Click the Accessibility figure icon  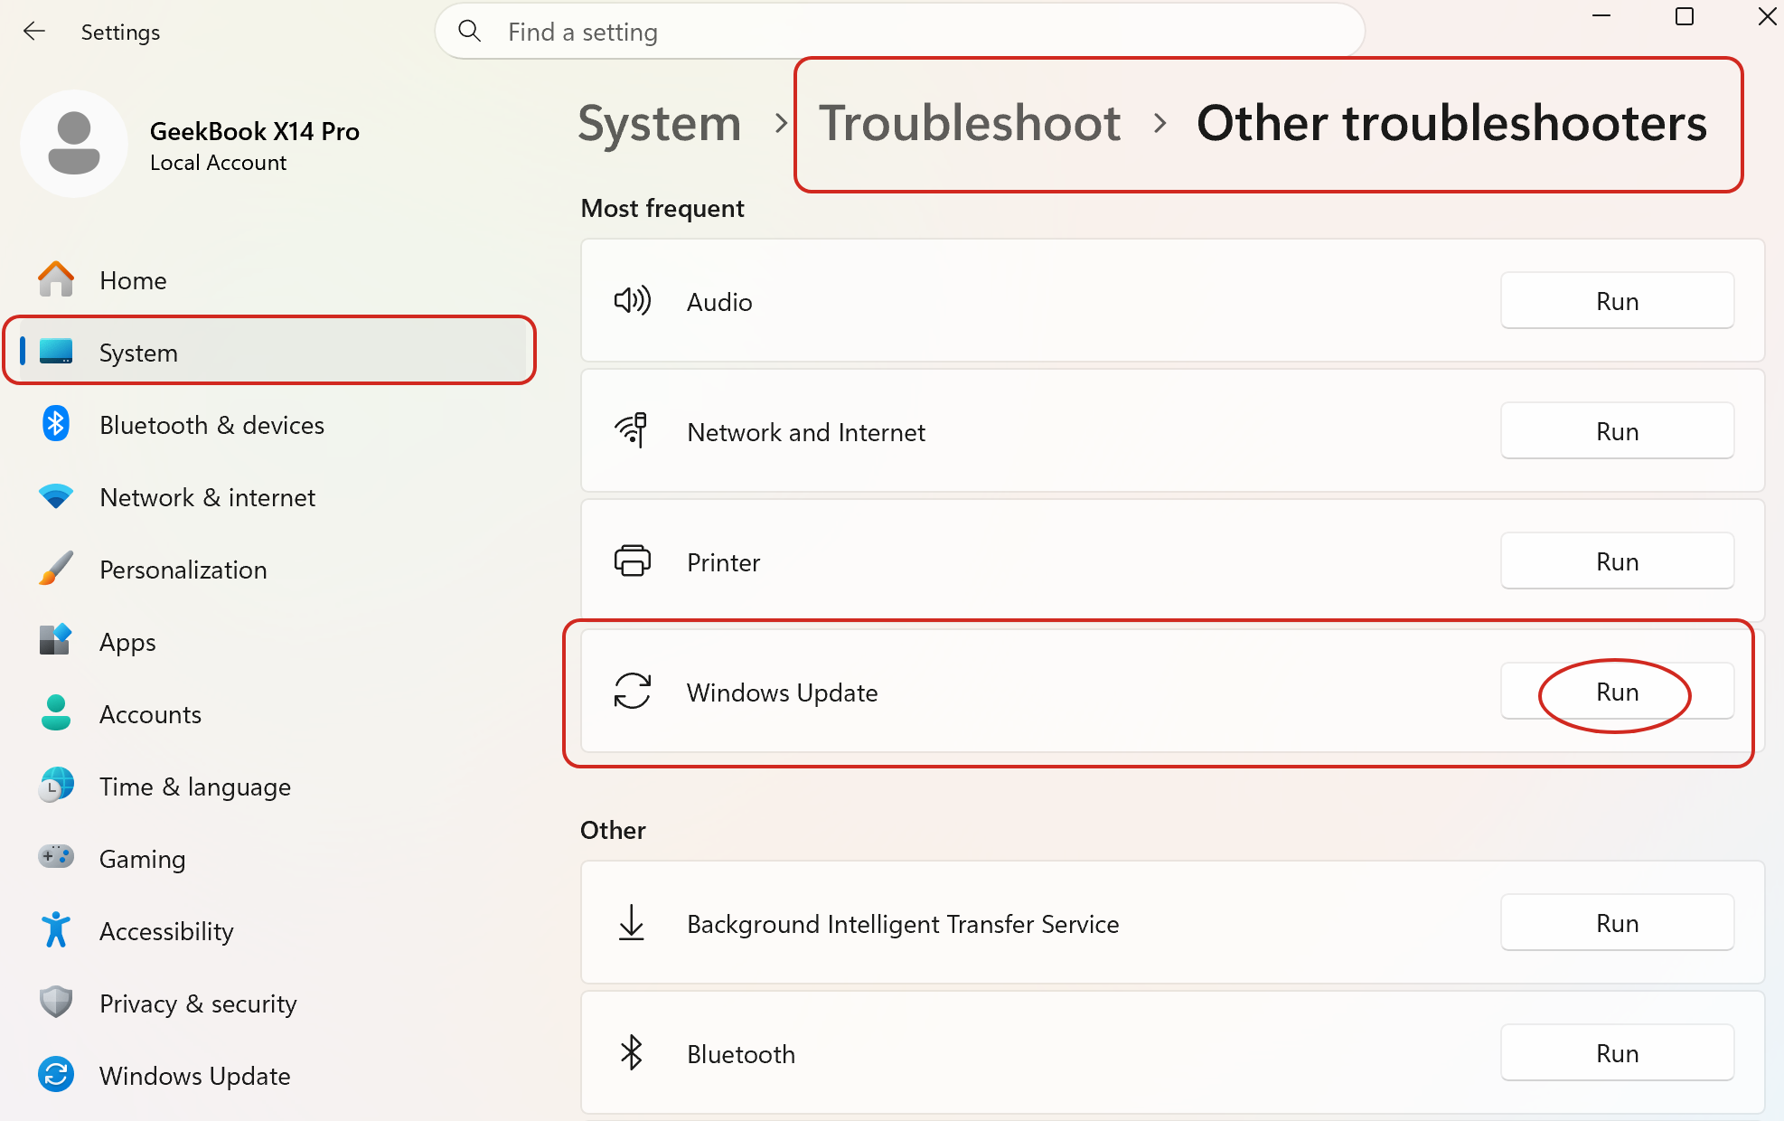tap(56, 930)
